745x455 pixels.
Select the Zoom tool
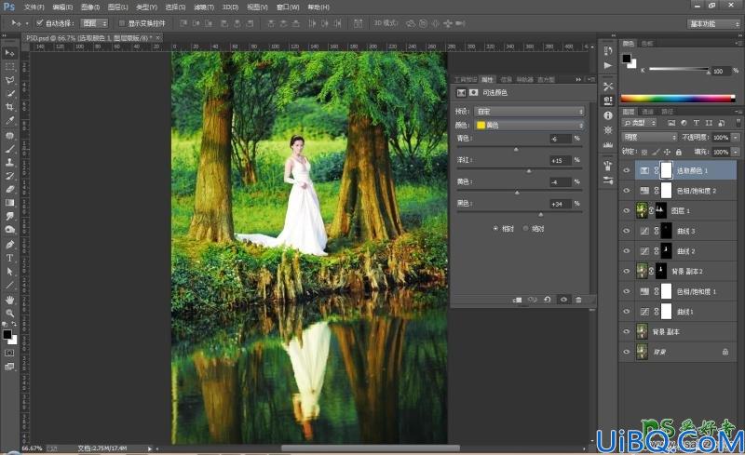tap(9, 313)
